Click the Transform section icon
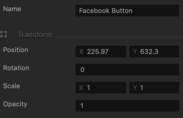Image resolution: width=183 pixels, height=118 pixels. [4, 35]
